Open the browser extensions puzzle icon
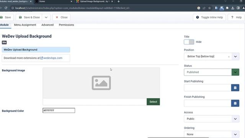 point(227,8)
